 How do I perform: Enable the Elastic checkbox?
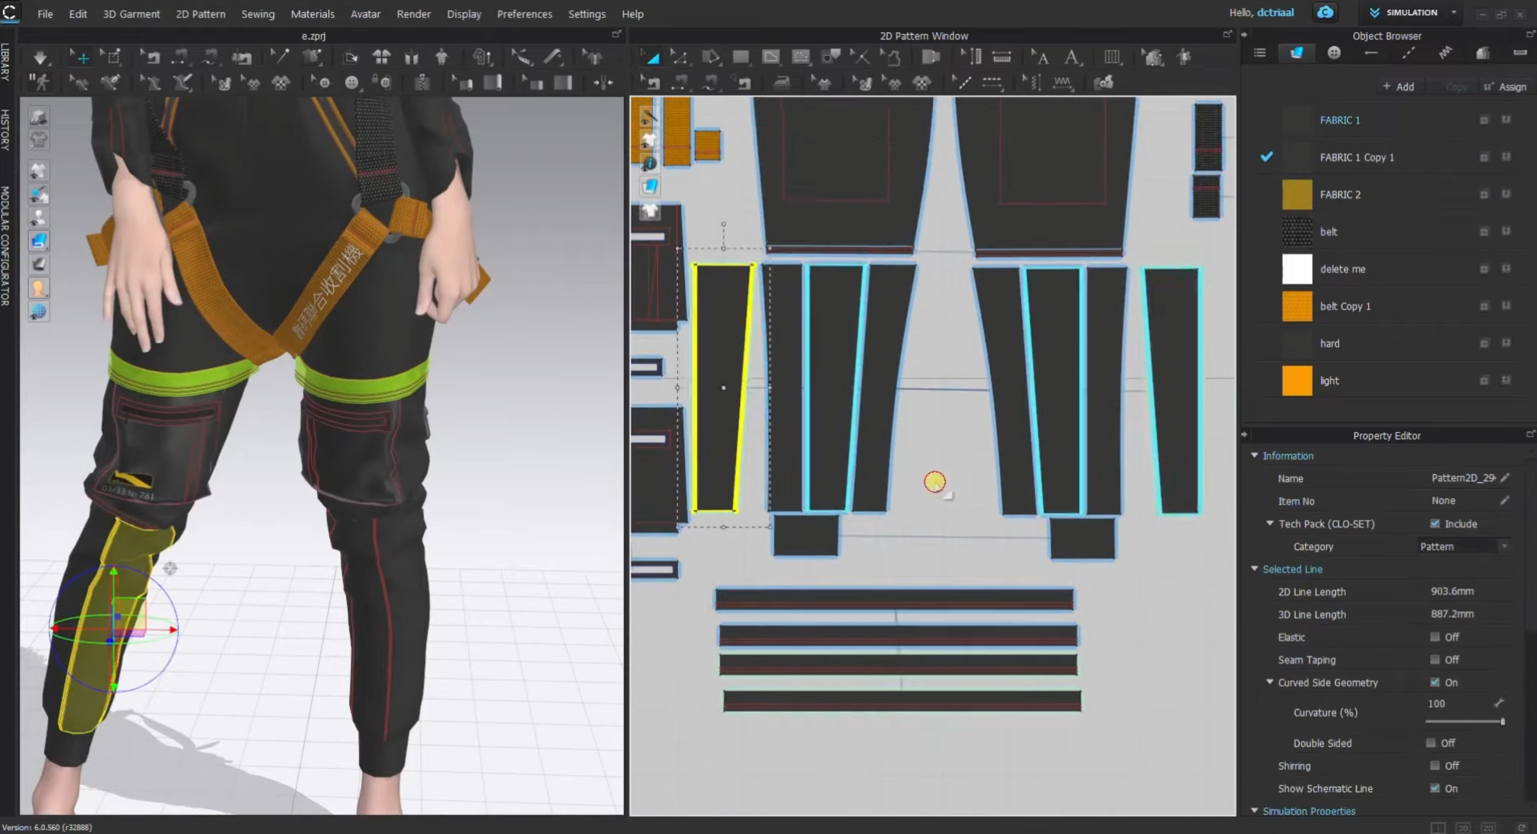[x=1435, y=637]
